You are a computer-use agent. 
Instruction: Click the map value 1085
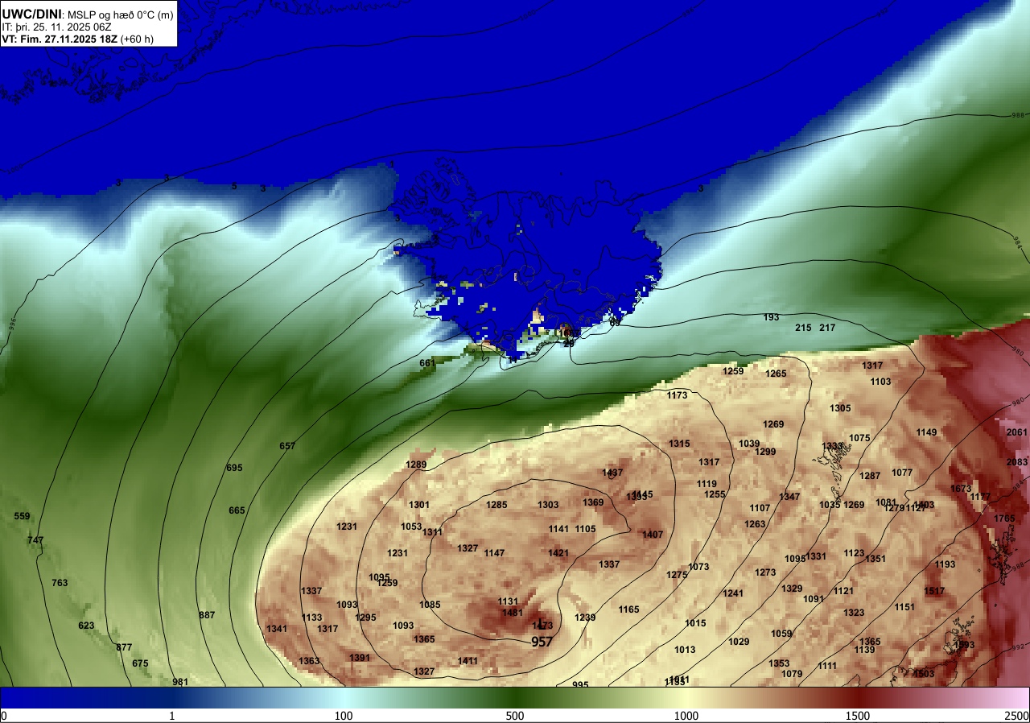430,605
